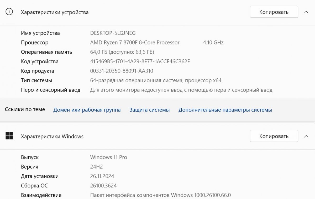Open the Домен или рабочая группа link
The image size is (315, 199).
pos(87,110)
